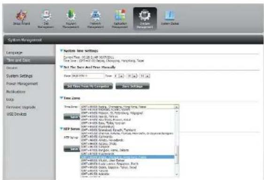Choose Almaty, Novosibirsk time zone

pos(127,140)
